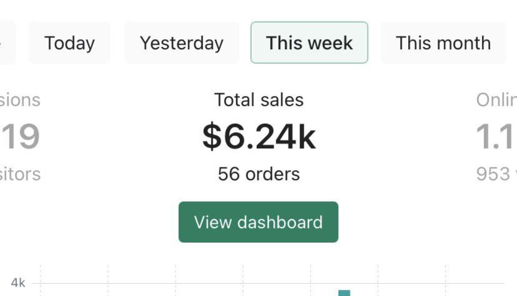Click the teal bar in the chart
Viewport: 517px width, 296px height.
coord(344,293)
